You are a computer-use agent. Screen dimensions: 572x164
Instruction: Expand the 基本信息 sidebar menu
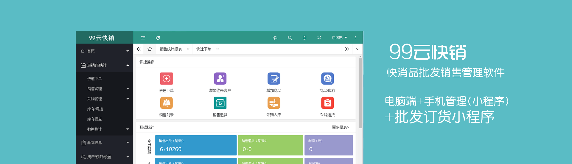click(104, 143)
